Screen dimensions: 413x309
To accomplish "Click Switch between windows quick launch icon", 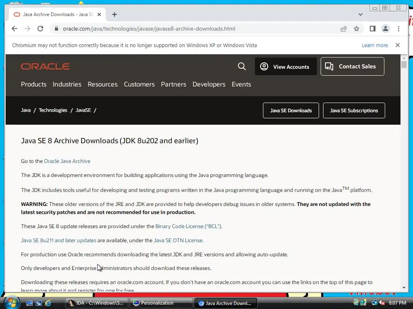I will [x=39, y=303].
